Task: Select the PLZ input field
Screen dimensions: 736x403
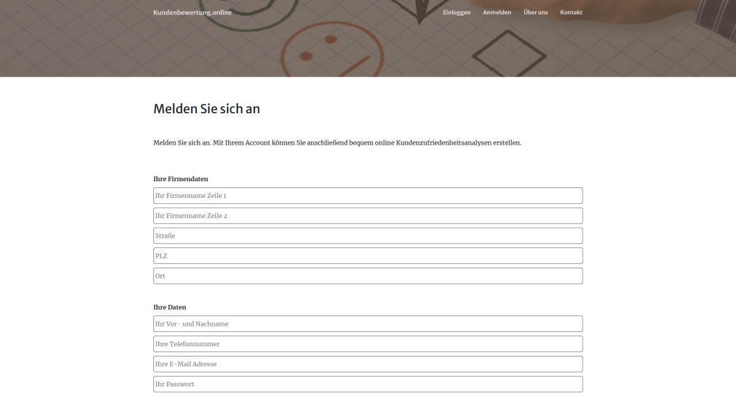Action: click(368, 256)
